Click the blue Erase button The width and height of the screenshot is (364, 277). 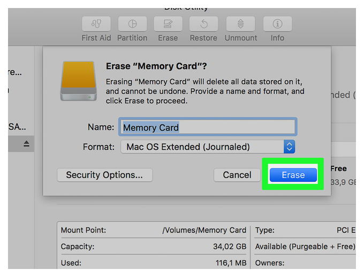293,175
